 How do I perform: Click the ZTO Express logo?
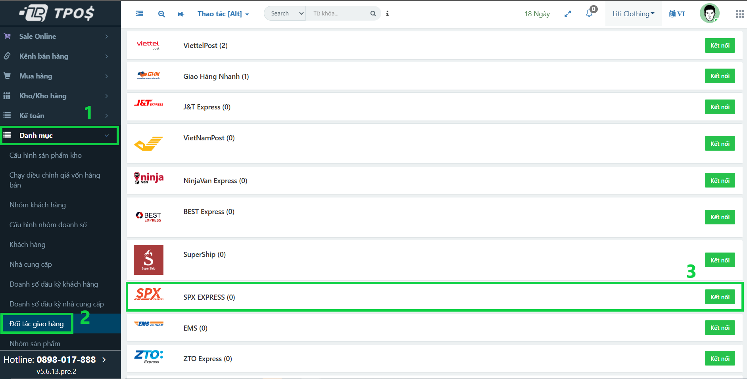(x=149, y=356)
